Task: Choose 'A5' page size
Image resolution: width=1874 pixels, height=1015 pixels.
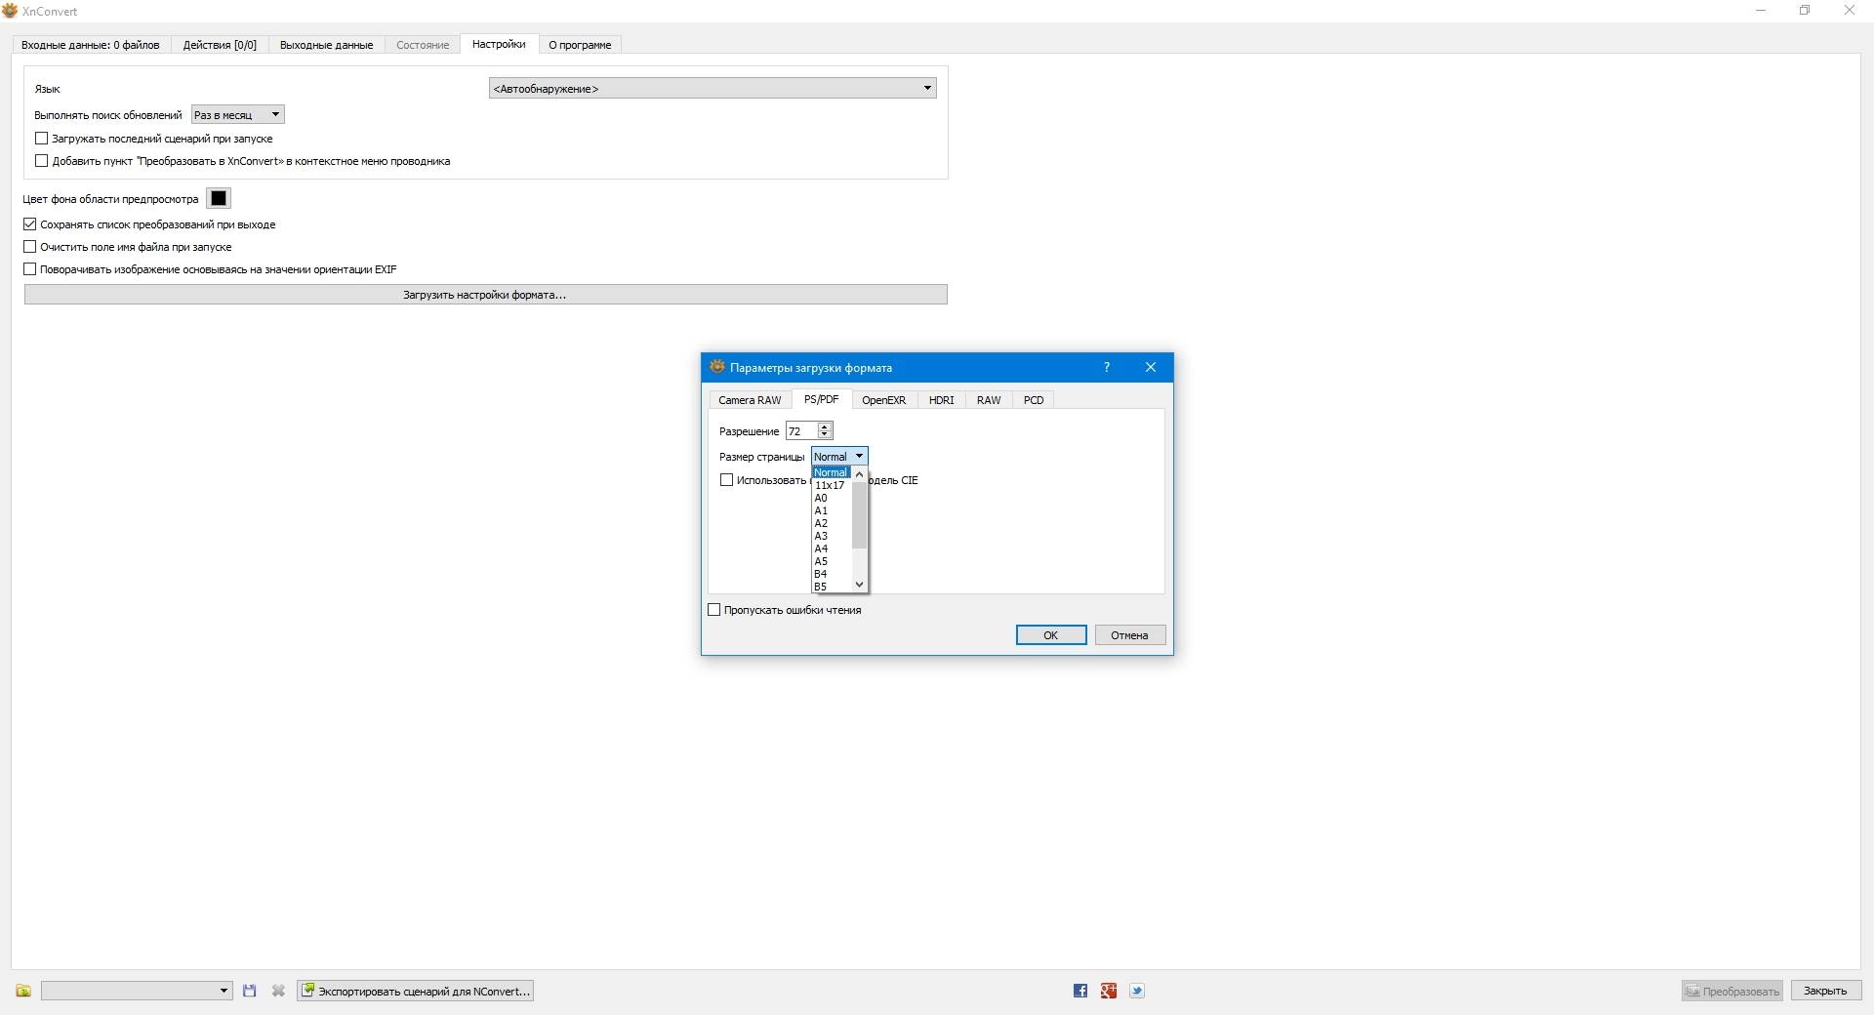Action: 832,561
